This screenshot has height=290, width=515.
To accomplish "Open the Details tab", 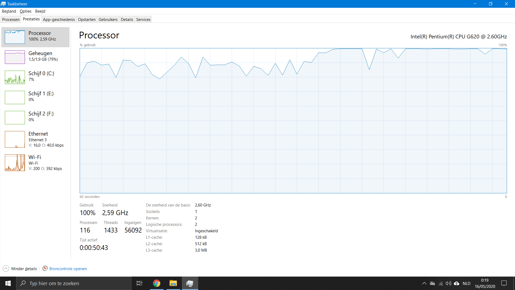I will point(127,20).
